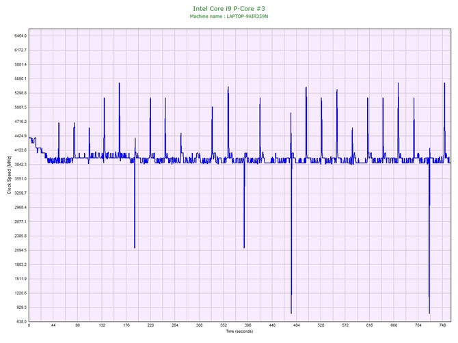
Task: Select the 1803.2 y-axis value
Action: pos(21,264)
